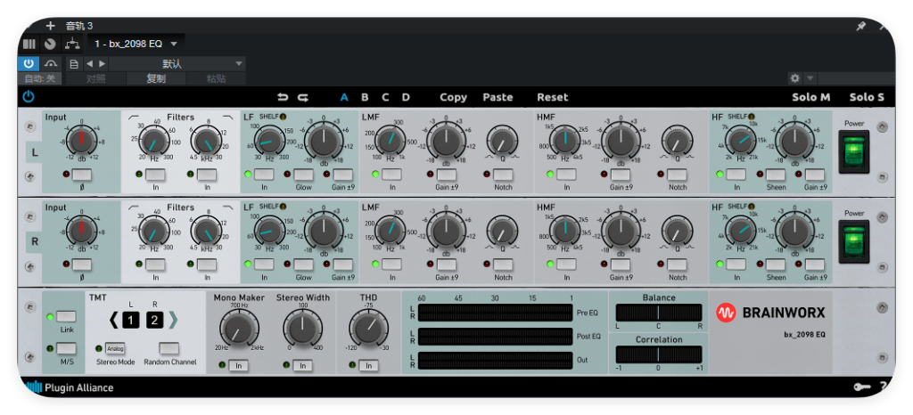This screenshot has height=415, width=913.
Task: Click R channel HMF gain knob
Action: tap(621, 232)
